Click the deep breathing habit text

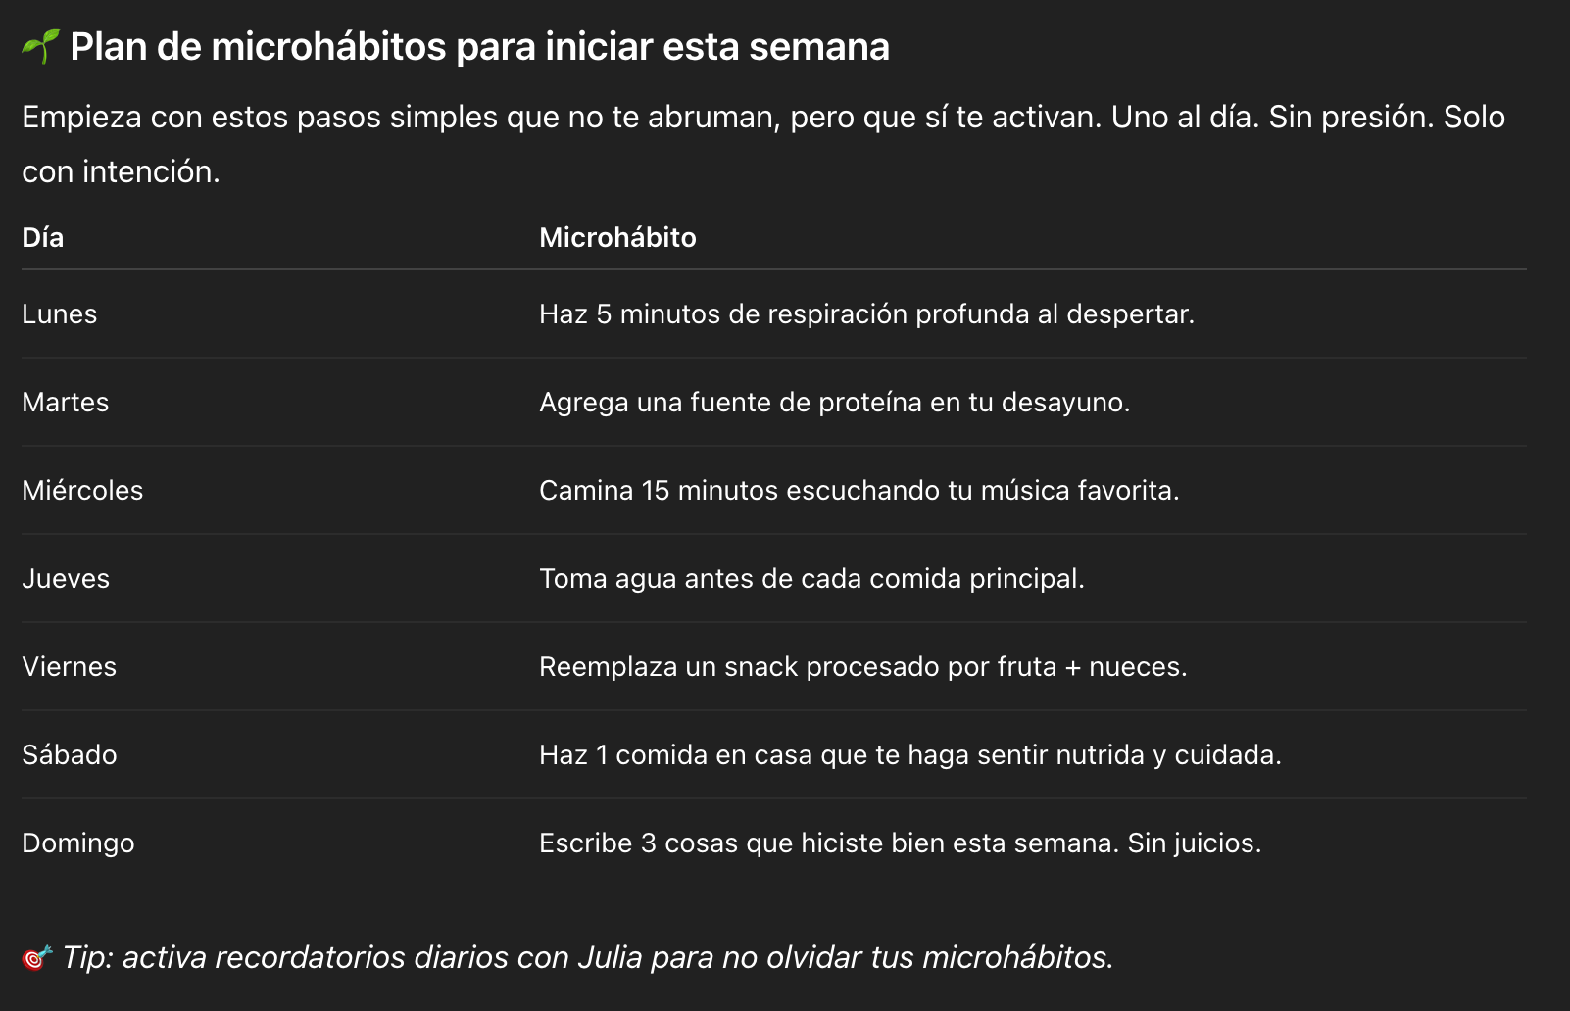[x=867, y=314]
